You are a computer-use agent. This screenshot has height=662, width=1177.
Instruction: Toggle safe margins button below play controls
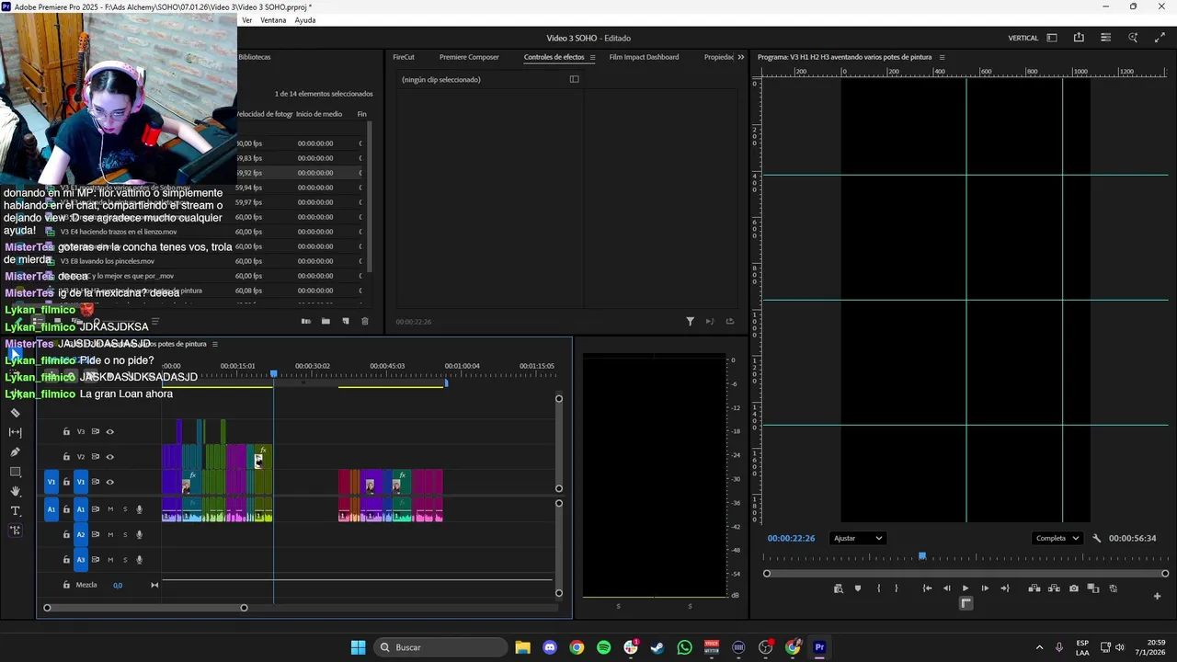coord(966,603)
